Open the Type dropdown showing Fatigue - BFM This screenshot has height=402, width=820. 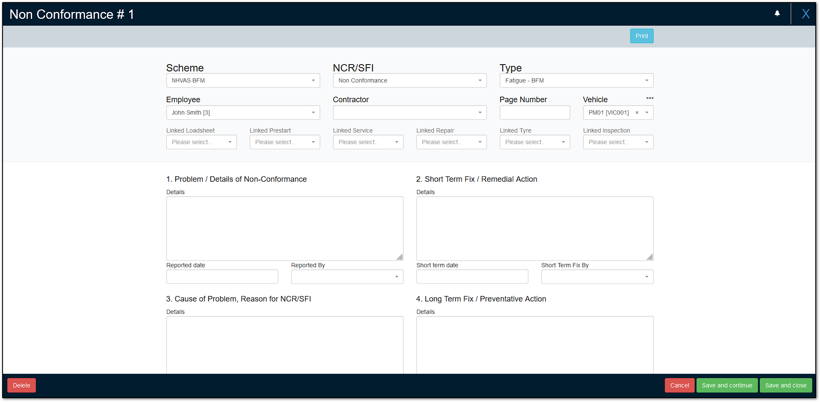[x=646, y=80]
